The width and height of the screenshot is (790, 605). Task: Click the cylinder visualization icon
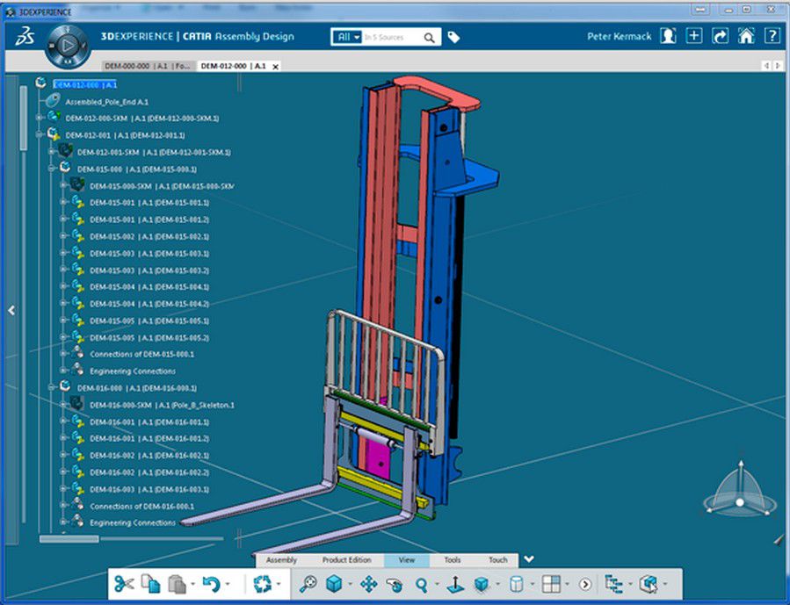[517, 584]
